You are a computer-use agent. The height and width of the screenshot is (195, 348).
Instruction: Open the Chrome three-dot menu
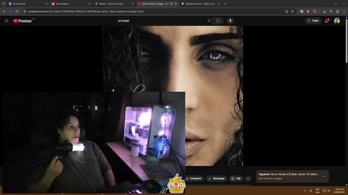pyautogui.click(x=344, y=11)
